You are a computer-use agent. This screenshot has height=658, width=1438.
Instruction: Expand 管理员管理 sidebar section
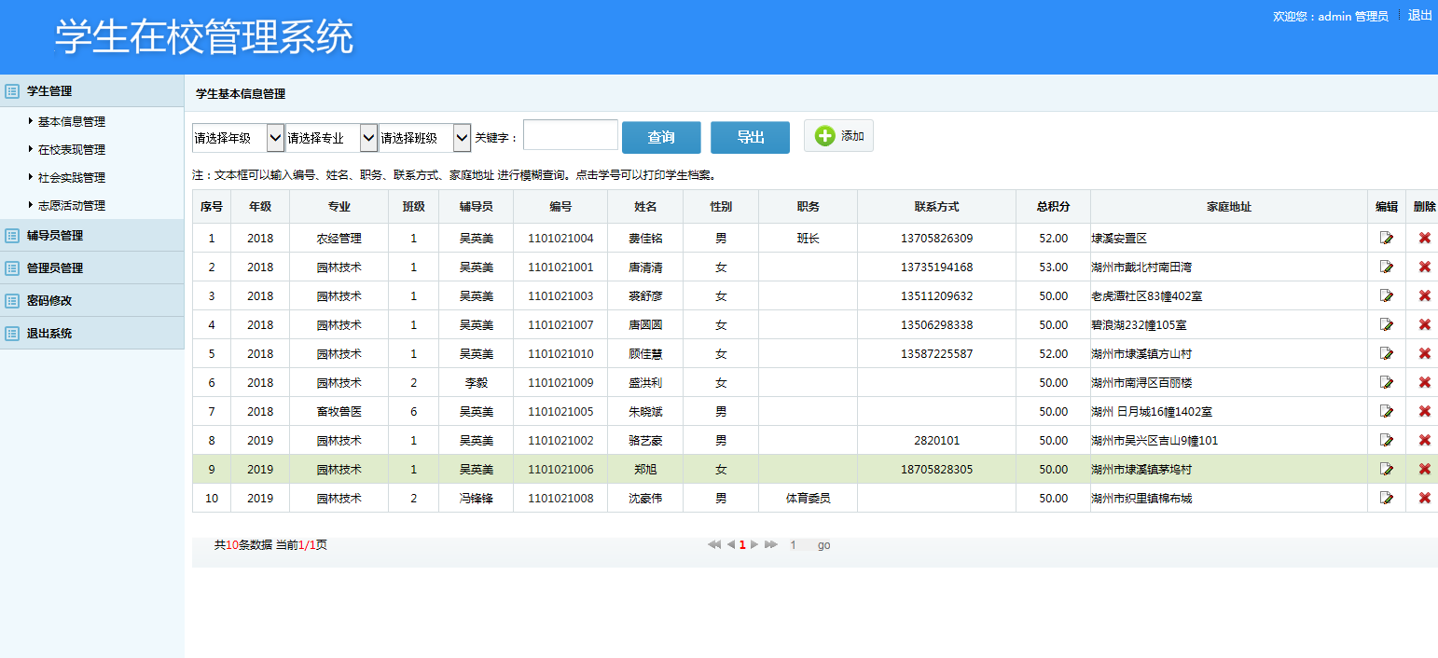point(92,268)
